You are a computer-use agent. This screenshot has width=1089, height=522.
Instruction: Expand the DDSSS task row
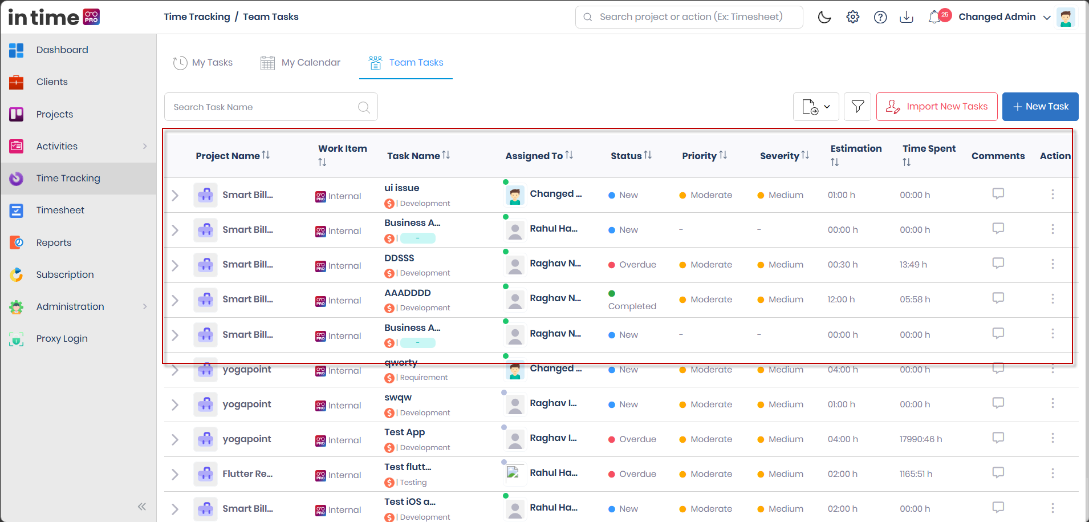tap(175, 265)
